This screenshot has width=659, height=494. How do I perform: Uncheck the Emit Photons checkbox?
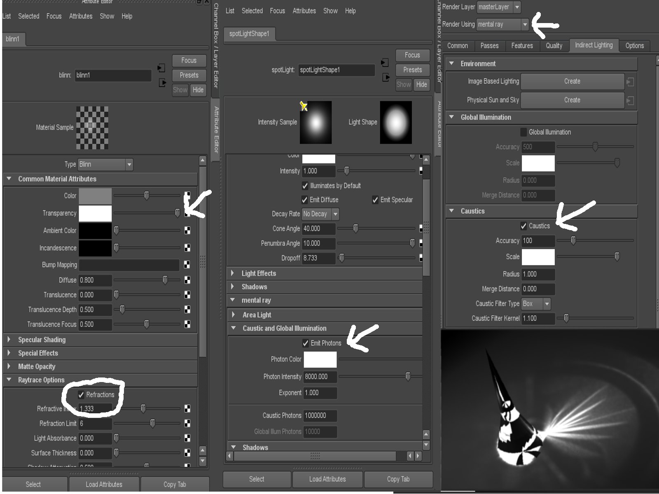coord(306,343)
